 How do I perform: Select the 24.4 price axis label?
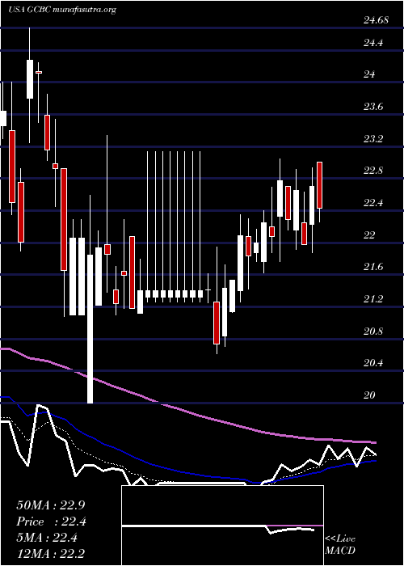[373, 44]
